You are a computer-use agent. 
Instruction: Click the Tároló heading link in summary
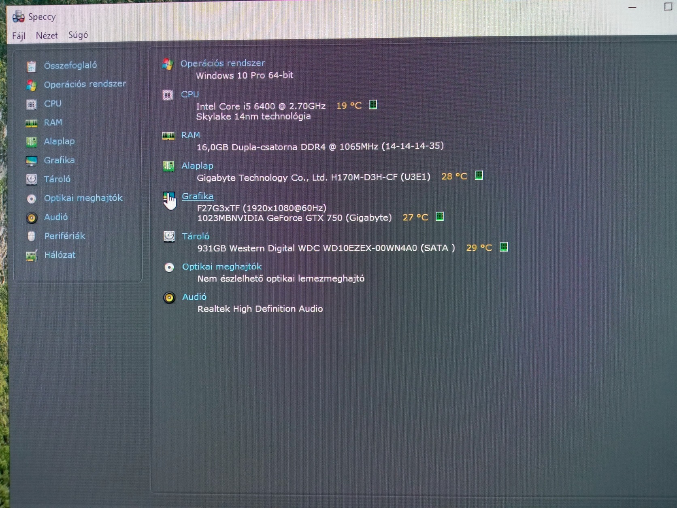click(196, 236)
